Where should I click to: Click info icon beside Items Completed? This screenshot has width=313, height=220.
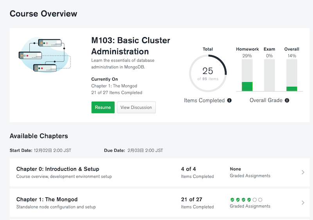(x=229, y=100)
